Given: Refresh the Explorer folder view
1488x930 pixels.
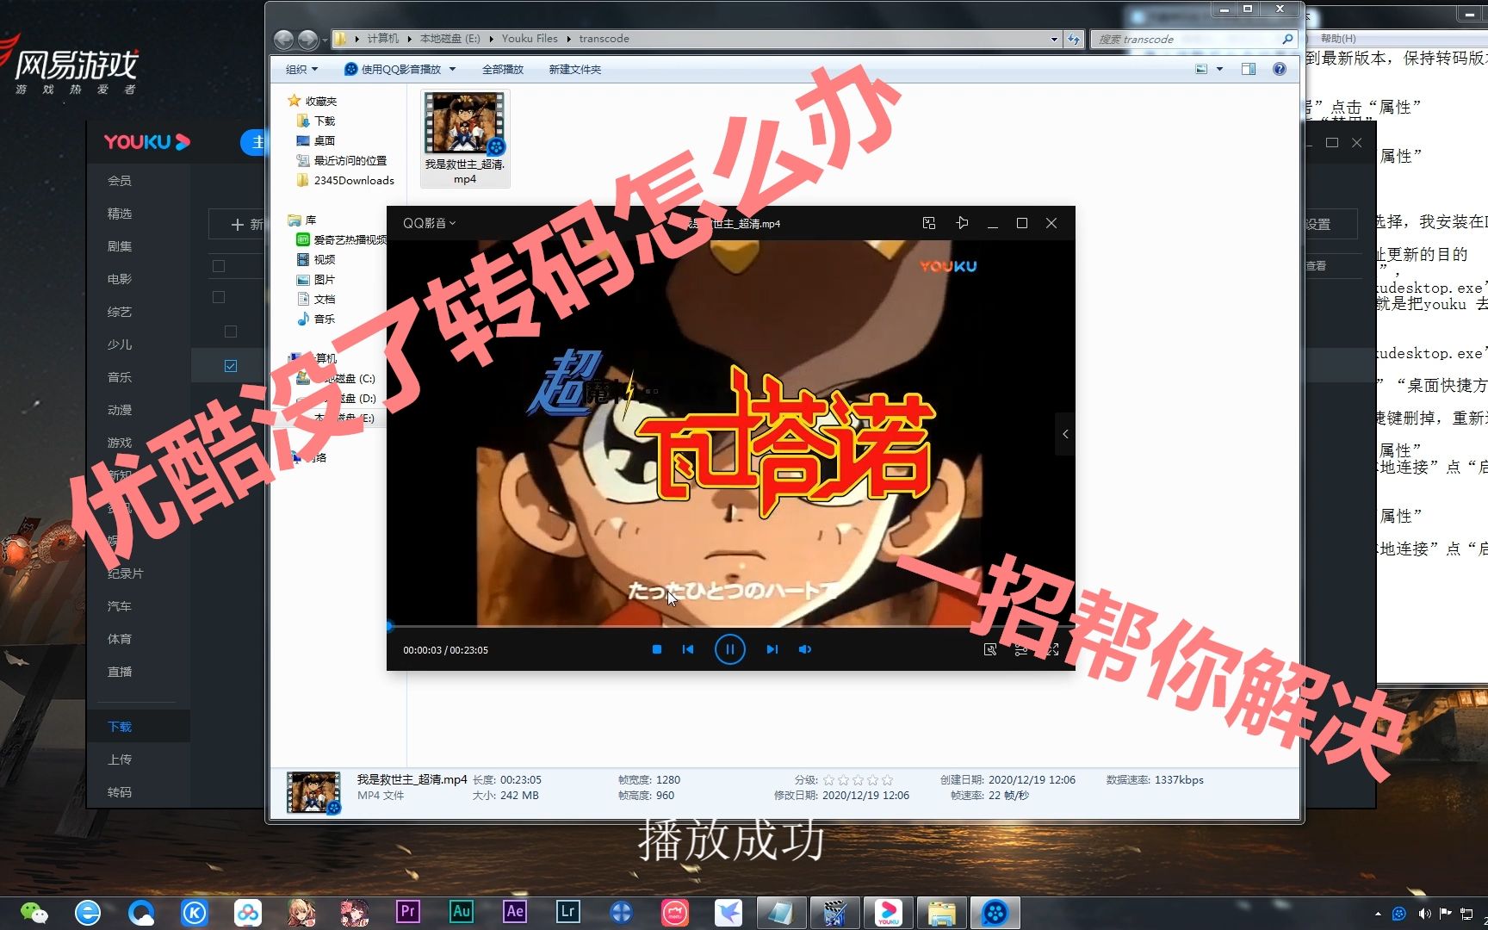Looking at the screenshot, I should [x=1074, y=39].
